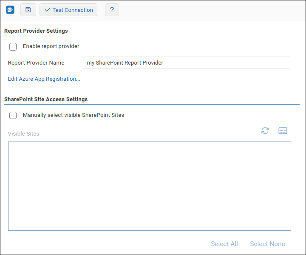This screenshot has width=306, height=255.
Task: Click into the Report Provider Name field
Action: [187, 63]
